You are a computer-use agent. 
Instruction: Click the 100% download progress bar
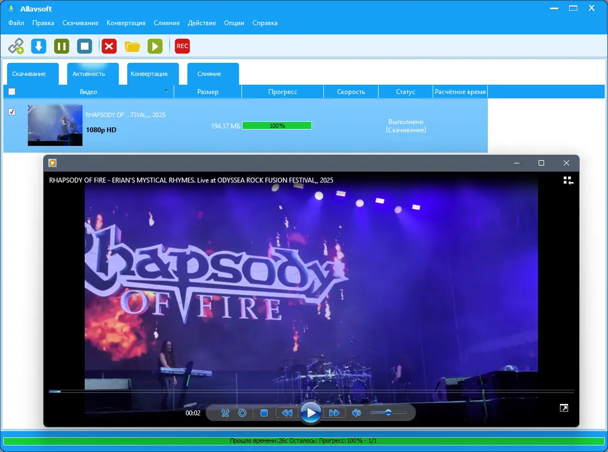click(277, 126)
